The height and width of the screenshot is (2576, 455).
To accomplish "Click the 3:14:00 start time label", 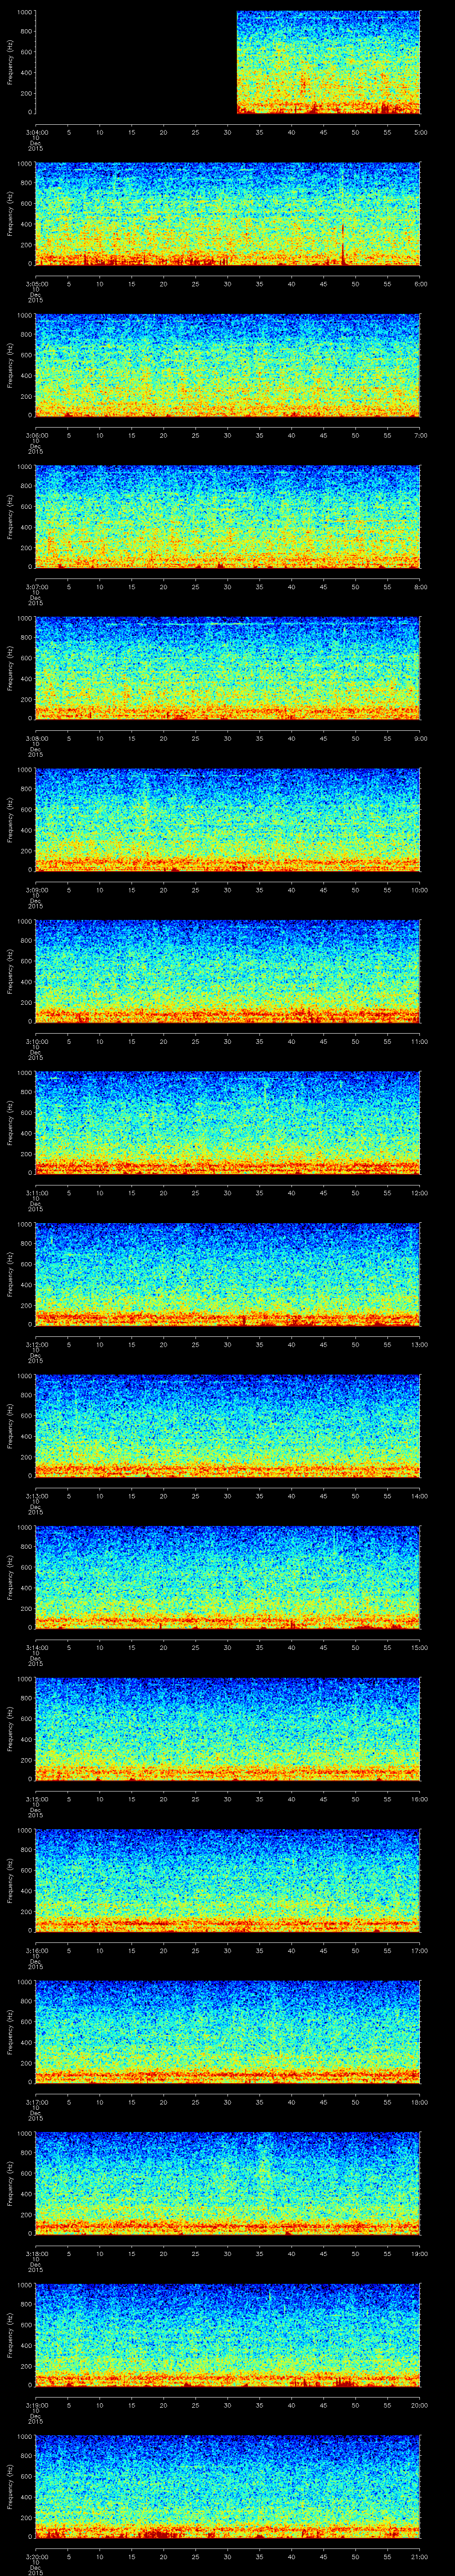I will [36, 1647].
